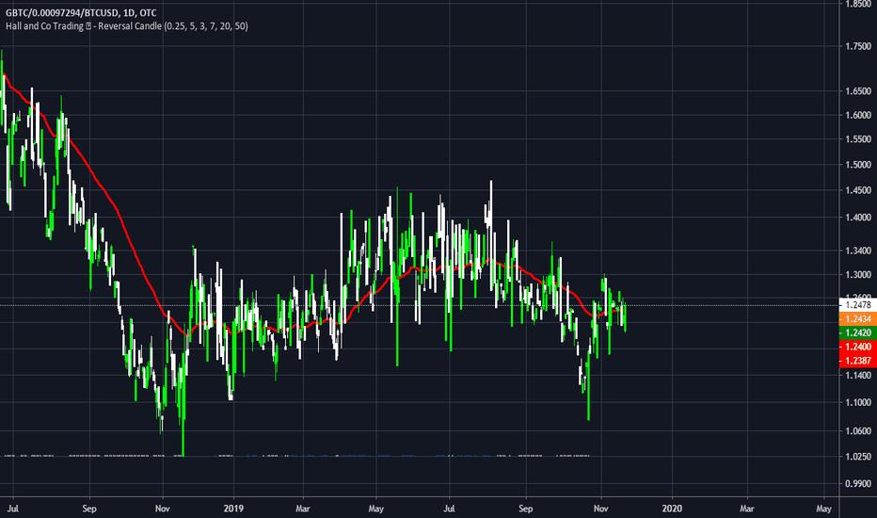Click the Mar label right after 2020
This screenshot has height=518, width=877.
click(x=747, y=509)
